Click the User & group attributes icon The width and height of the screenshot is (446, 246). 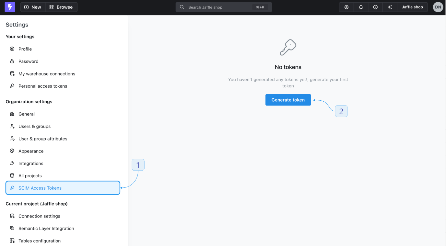click(12, 139)
